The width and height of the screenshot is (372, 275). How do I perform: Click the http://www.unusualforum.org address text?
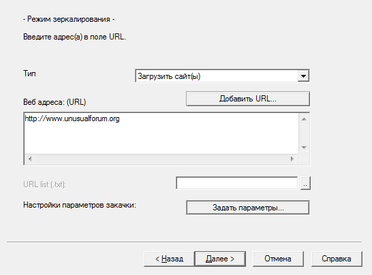pyautogui.click(x=72, y=118)
